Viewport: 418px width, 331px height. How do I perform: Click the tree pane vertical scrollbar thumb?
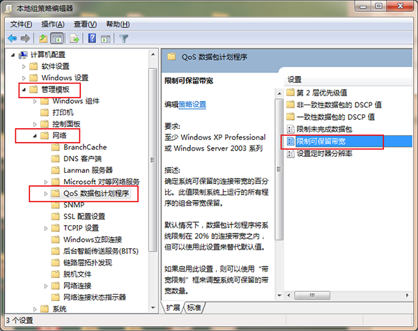point(153,160)
